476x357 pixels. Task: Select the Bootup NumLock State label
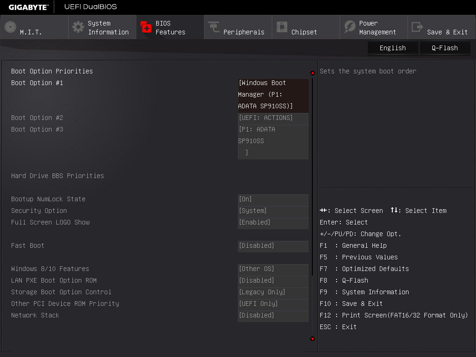point(48,199)
